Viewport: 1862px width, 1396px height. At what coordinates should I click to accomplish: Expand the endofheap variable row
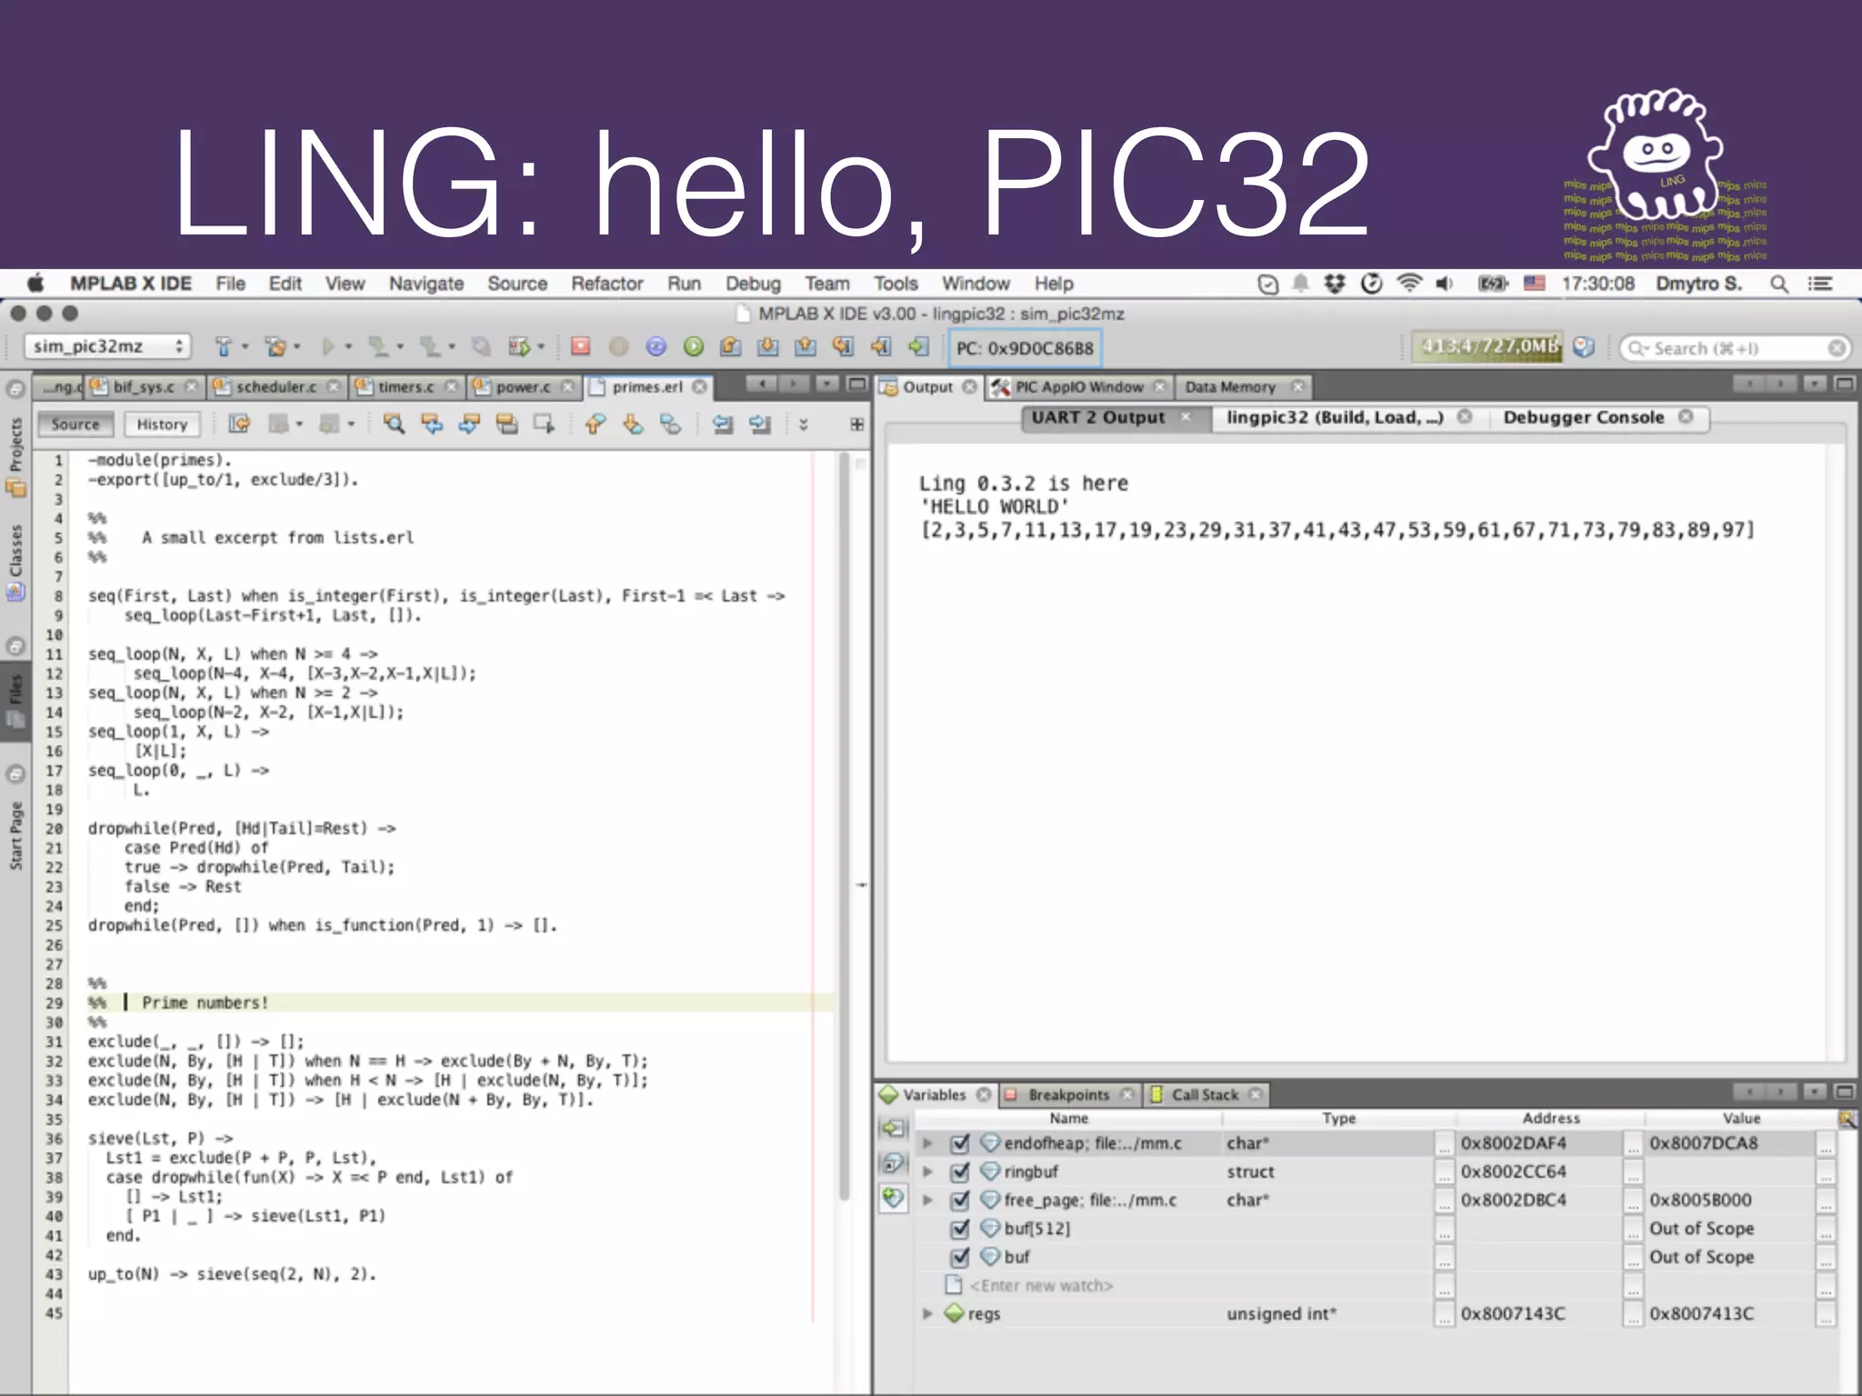coord(927,1143)
